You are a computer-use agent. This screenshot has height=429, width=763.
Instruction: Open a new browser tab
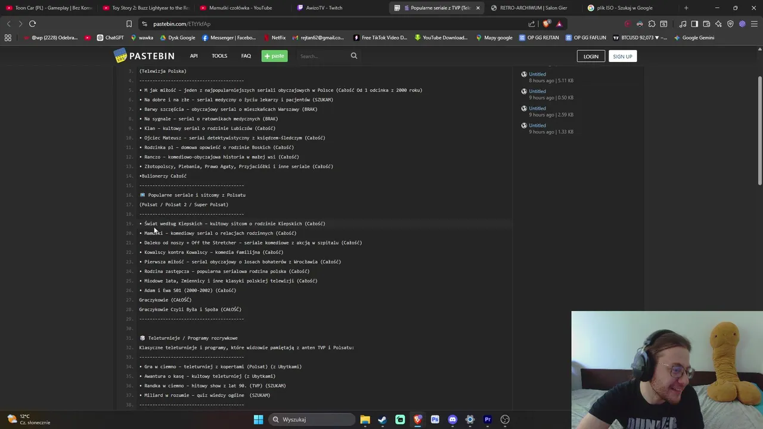pyautogui.click(x=686, y=8)
